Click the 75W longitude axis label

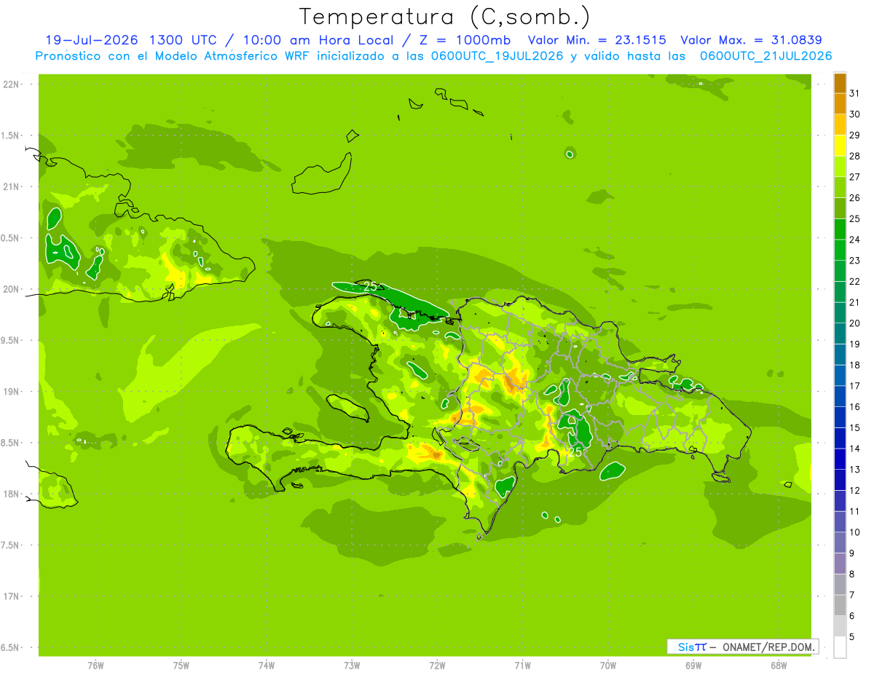[181, 665]
